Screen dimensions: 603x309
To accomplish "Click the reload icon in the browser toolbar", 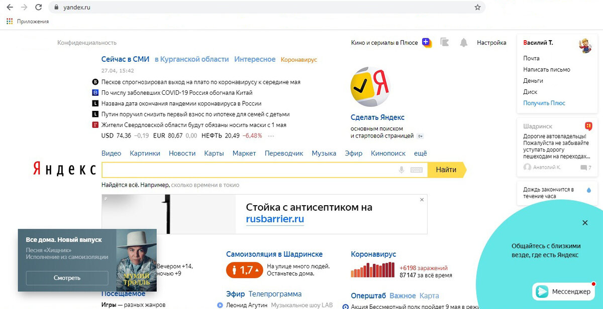I will pos(39,8).
